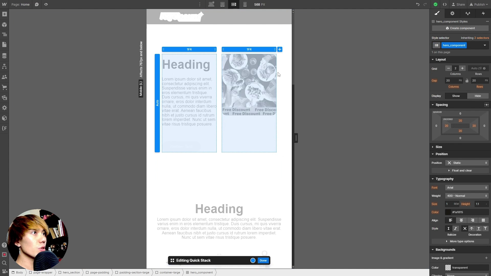Viewport: 491px width, 276px height.
Task: Open the Add Elements panel
Action: (x=4, y=14)
